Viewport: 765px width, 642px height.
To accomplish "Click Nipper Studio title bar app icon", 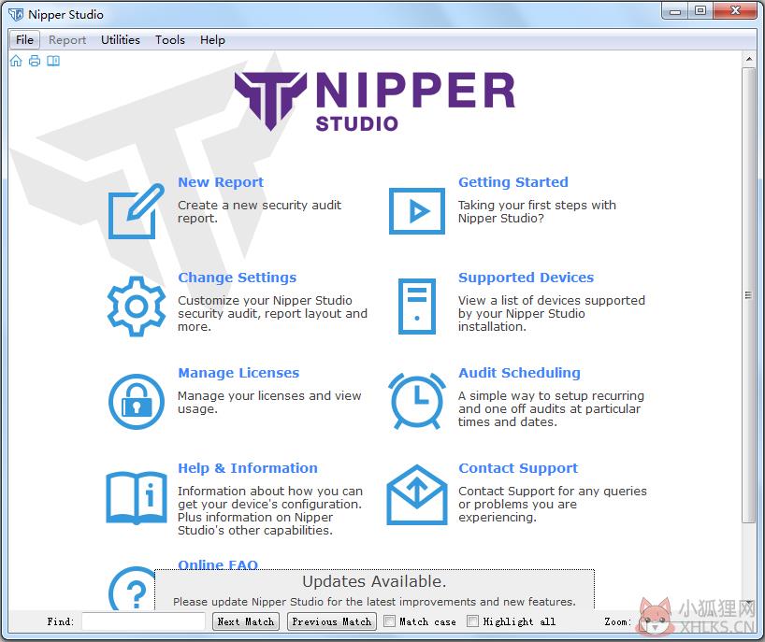I will click(x=16, y=15).
